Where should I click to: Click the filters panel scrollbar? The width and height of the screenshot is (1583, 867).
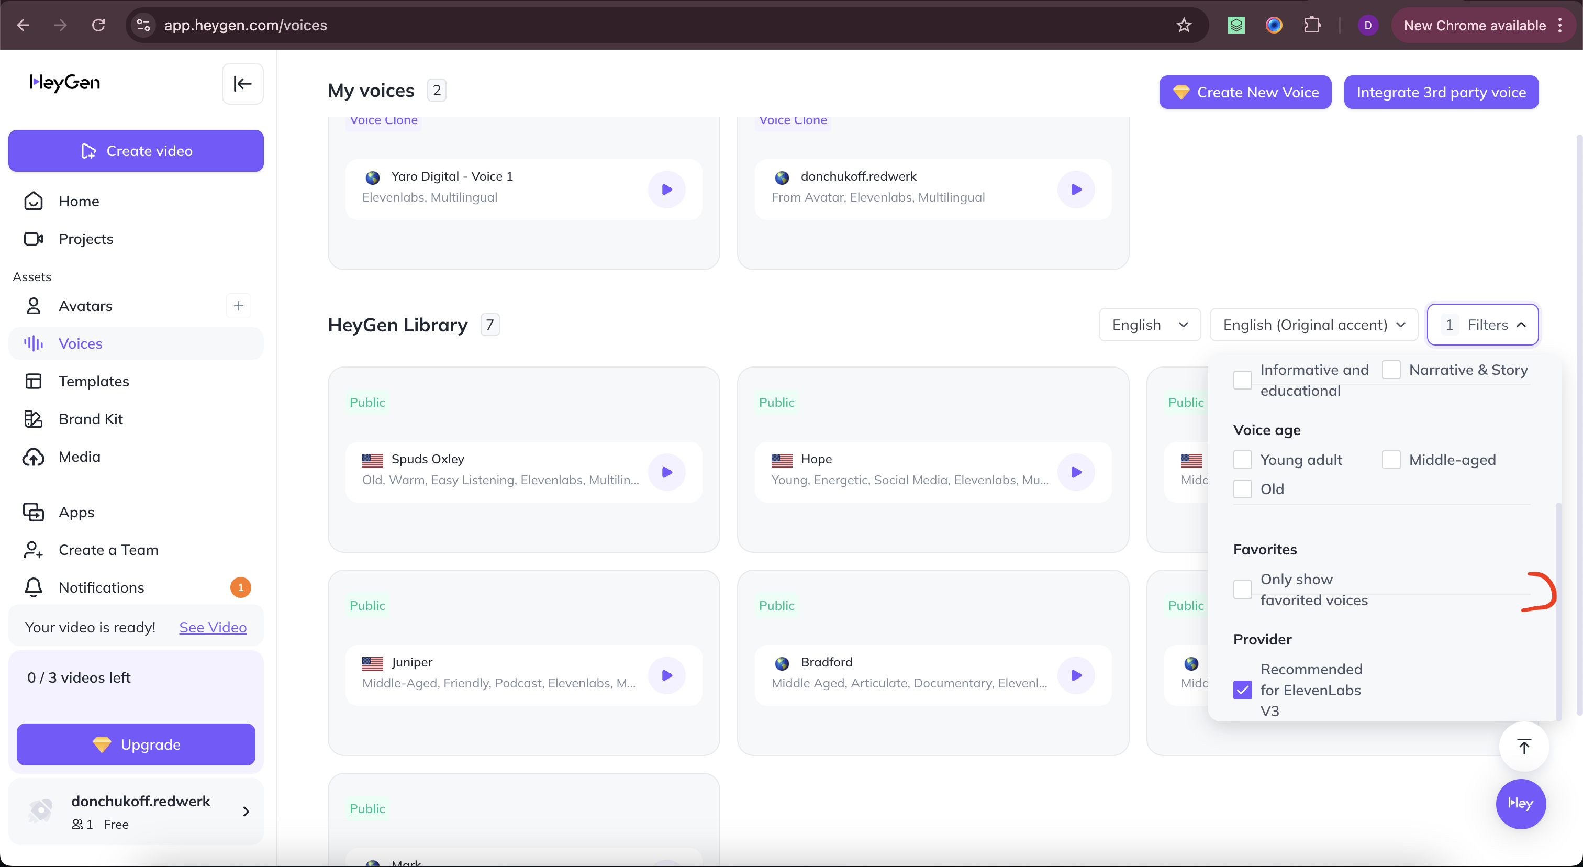(x=1558, y=612)
